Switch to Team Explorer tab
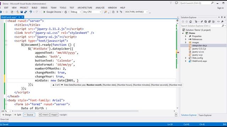The height and width of the screenshot is (127, 227). 205,115
